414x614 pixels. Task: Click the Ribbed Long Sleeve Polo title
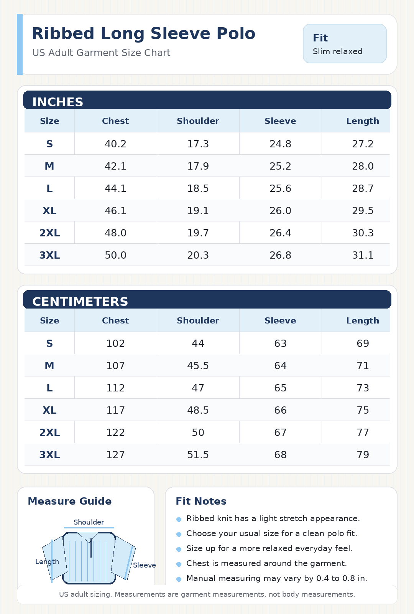(x=143, y=34)
